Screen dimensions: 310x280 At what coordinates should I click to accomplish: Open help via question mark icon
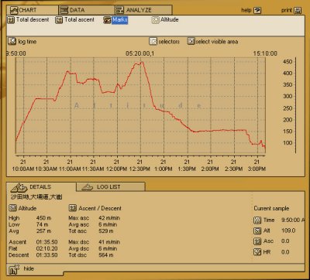pos(257,10)
